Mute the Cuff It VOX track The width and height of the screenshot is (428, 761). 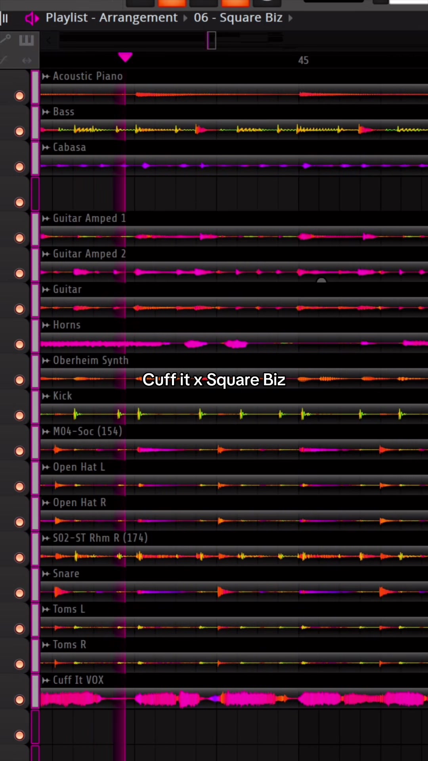[19, 700]
